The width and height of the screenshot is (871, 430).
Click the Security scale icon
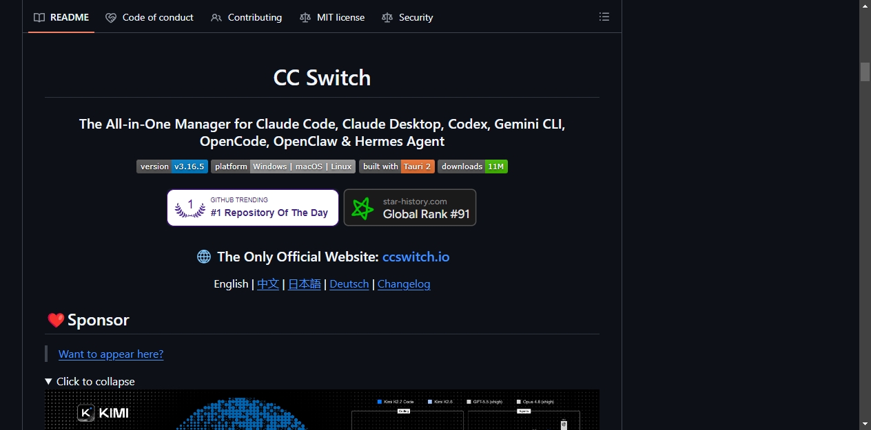tap(387, 17)
